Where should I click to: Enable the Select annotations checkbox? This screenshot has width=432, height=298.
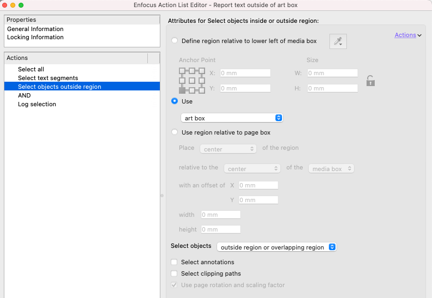[x=174, y=262]
